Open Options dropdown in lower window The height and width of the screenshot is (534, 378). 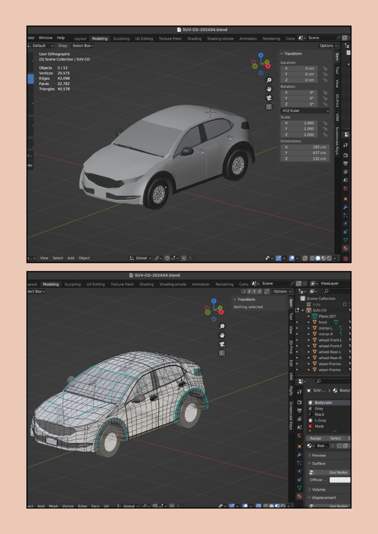pos(282,292)
